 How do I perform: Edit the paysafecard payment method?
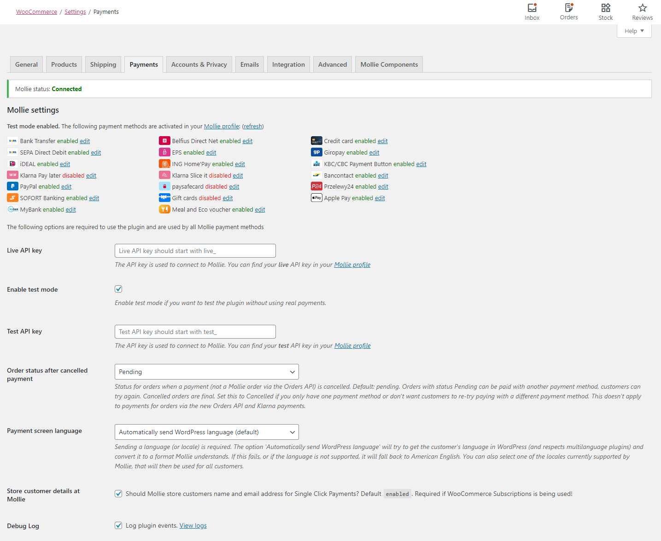[234, 186]
